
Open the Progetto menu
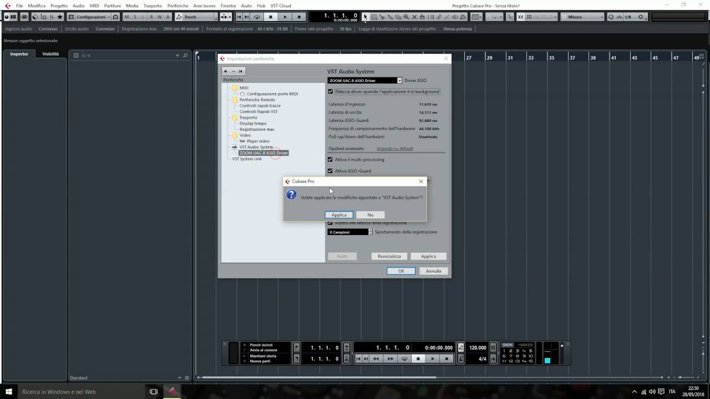click(59, 6)
